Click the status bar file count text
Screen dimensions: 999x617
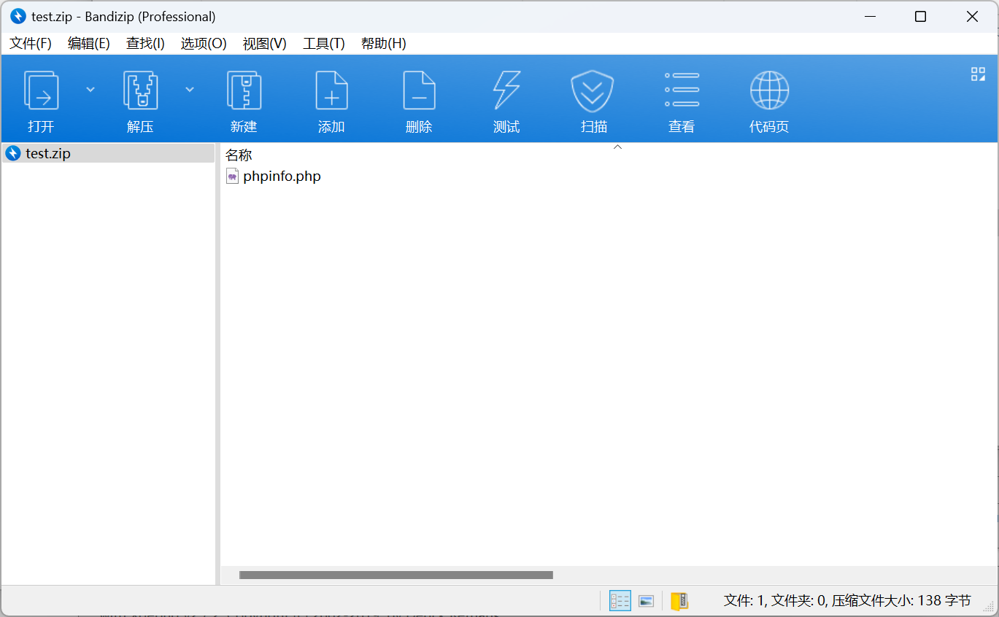pyautogui.click(x=847, y=601)
